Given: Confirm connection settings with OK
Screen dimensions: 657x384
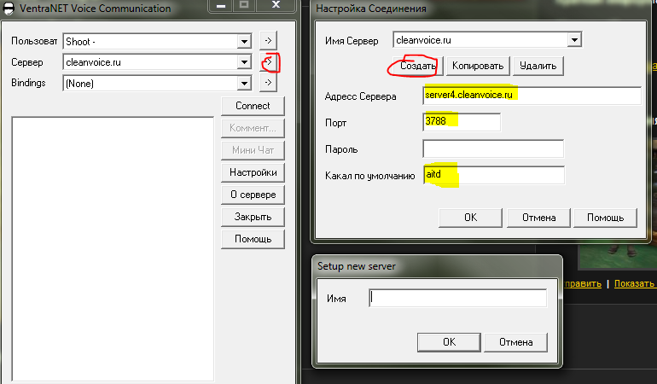Looking at the screenshot, I should [x=470, y=218].
